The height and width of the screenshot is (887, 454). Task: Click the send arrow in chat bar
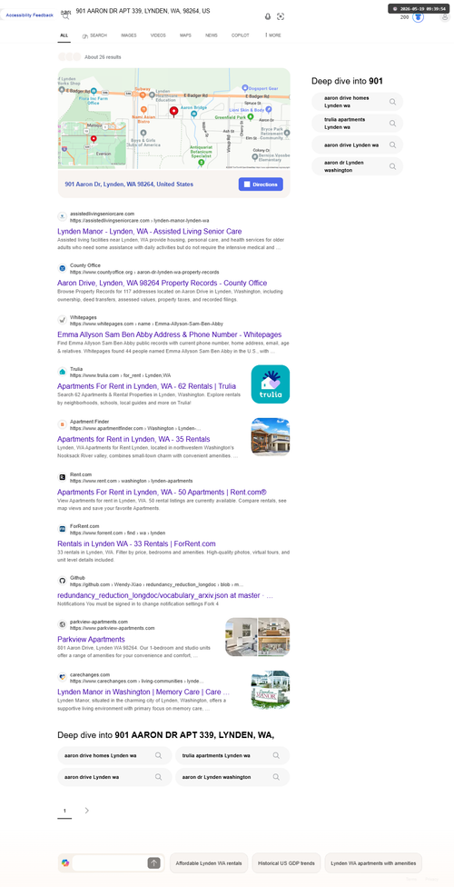[153, 862]
